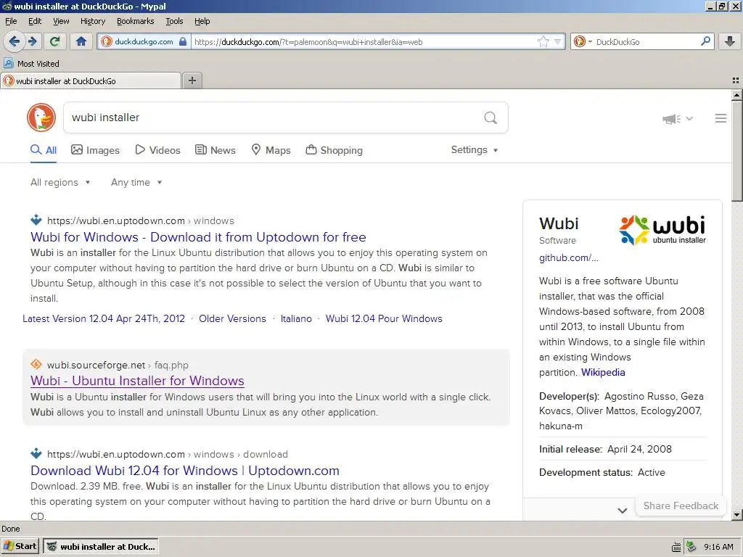The width and height of the screenshot is (743, 557).
Task: Click the network tray icon near clock
Action: pyautogui.click(x=691, y=547)
